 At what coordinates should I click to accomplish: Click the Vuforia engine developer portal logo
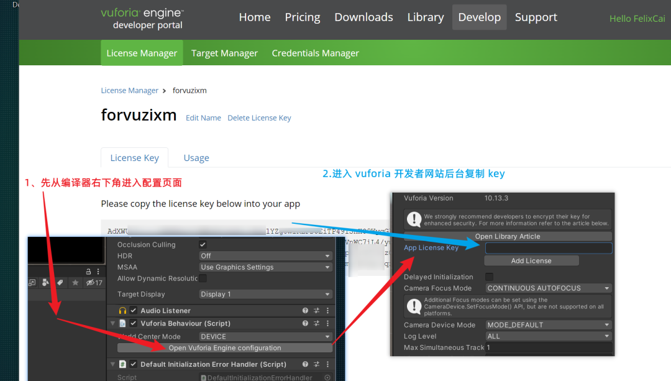(142, 19)
